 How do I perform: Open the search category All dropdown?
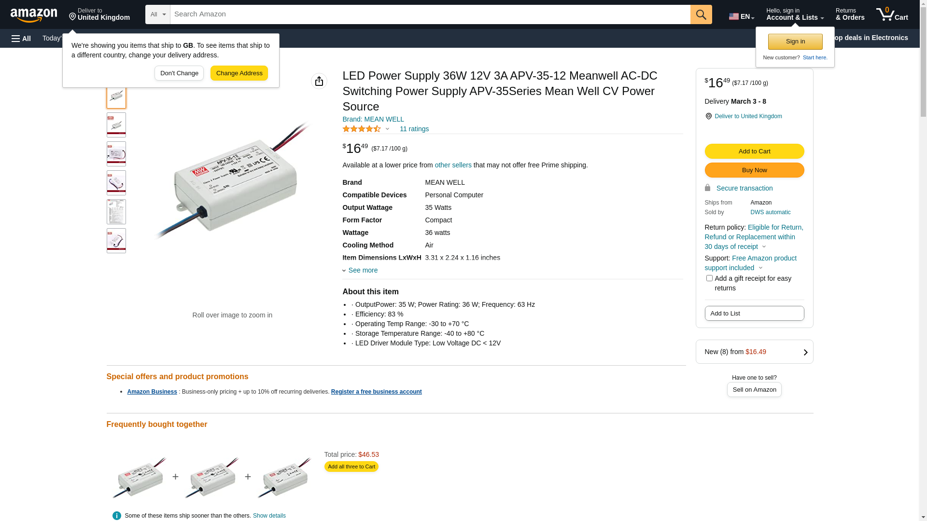[158, 14]
